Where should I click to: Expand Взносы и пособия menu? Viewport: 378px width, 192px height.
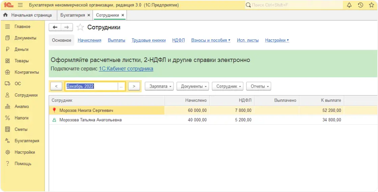(x=211, y=40)
